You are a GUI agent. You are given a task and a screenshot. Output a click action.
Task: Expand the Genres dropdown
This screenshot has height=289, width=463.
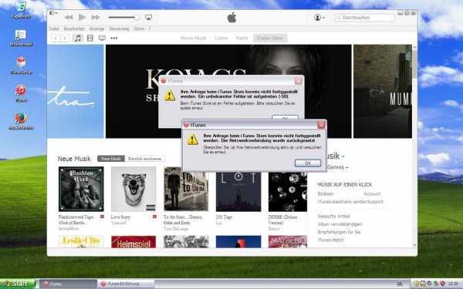click(x=338, y=167)
